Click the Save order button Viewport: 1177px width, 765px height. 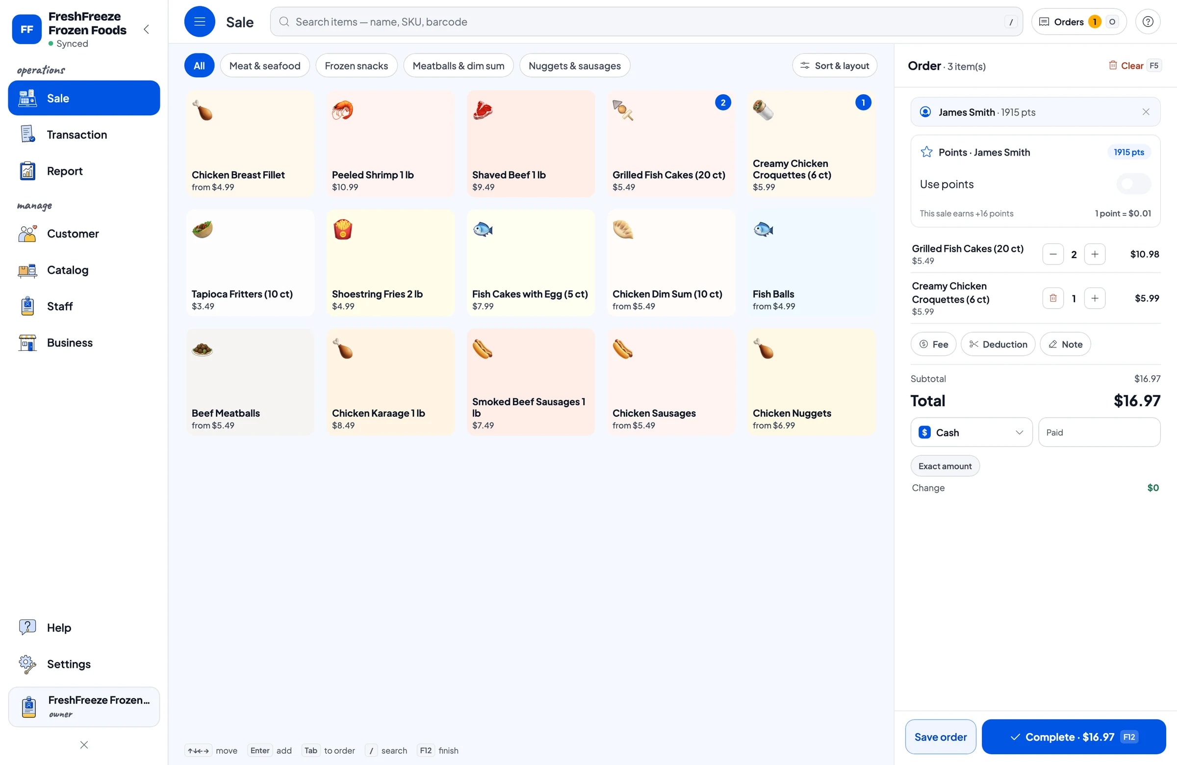coord(940,737)
